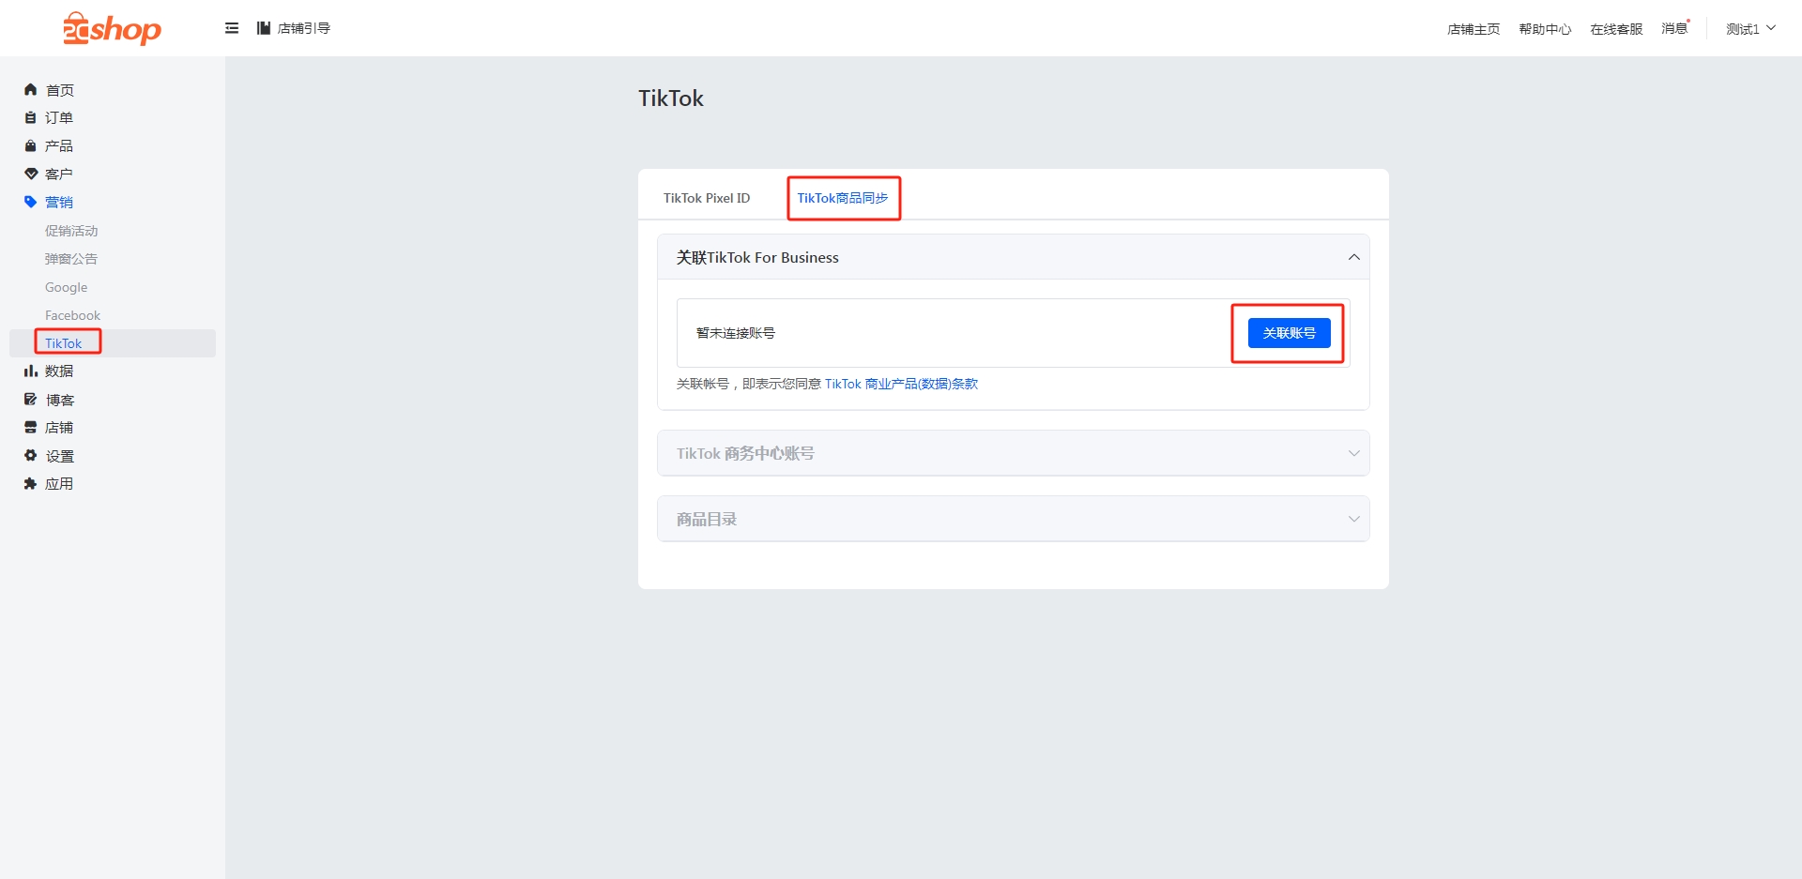Click the 关联账号 button
The height and width of the screenshot is (879, 1802).
coord(1289,333)
